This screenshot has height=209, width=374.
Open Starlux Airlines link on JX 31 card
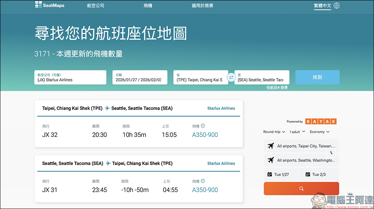221,163
